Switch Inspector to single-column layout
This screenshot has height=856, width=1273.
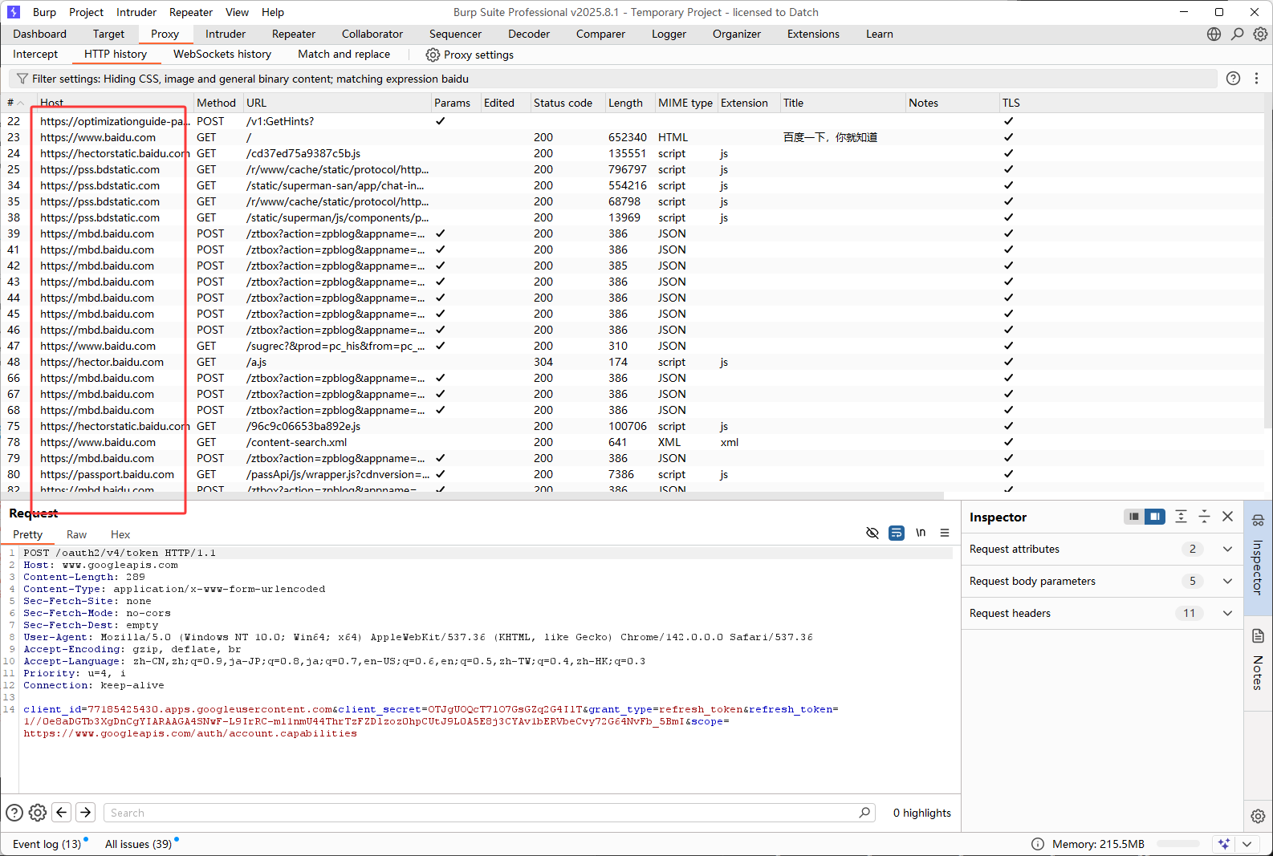1134,517
